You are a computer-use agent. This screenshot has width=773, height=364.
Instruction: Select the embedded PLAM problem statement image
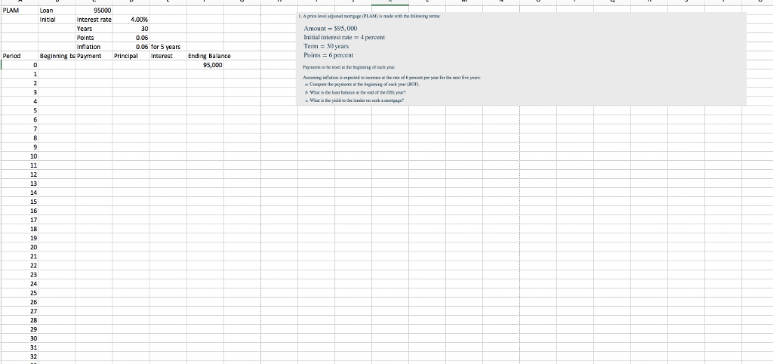[x=522, y=59]
